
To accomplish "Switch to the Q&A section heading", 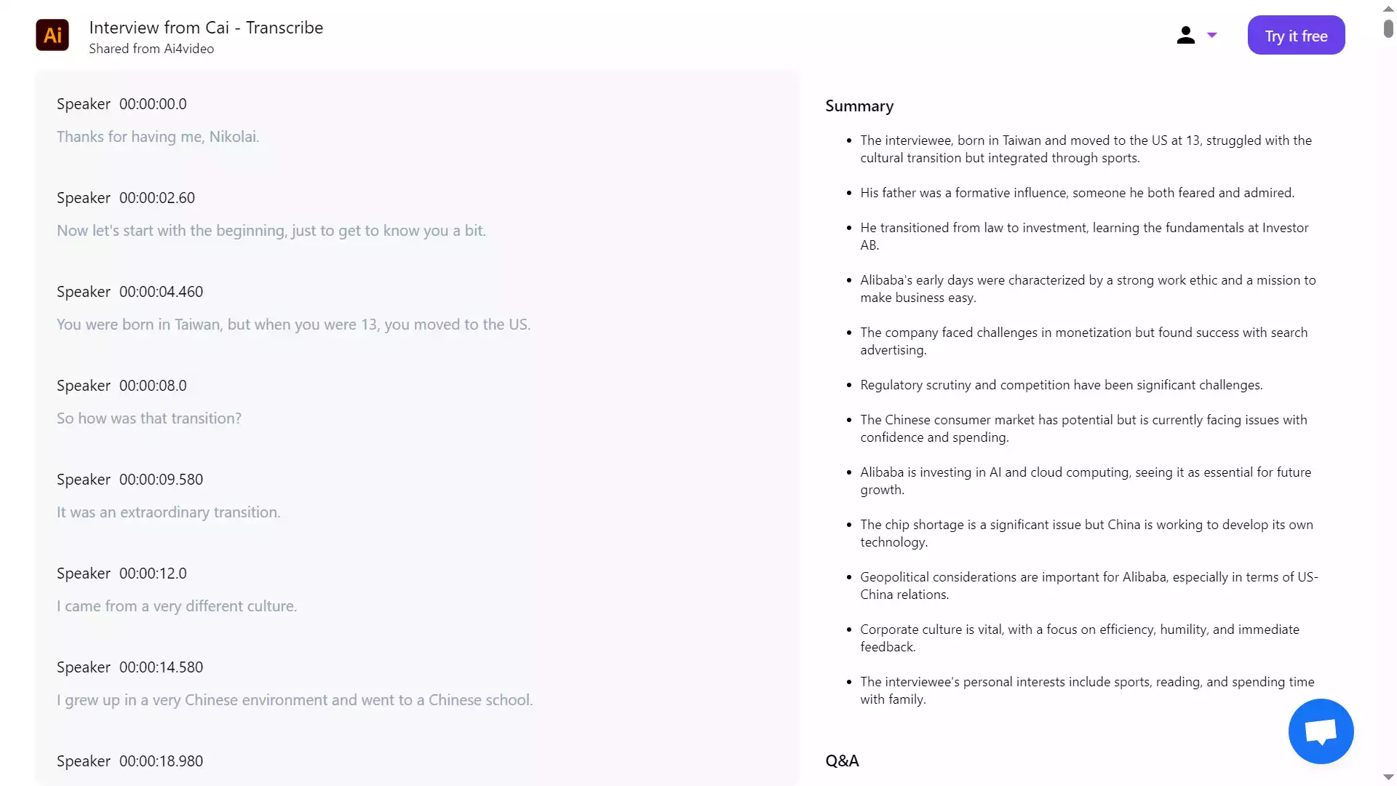I will (x=842, y=761).
